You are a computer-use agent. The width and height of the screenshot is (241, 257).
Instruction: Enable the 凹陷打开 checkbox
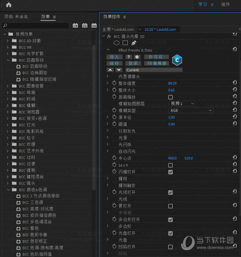point(170,247)
